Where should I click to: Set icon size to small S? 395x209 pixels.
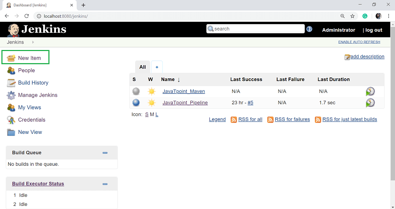[147, 114]
